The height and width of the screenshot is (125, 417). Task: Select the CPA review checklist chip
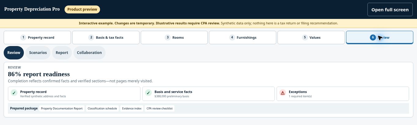tap(159, 109)
